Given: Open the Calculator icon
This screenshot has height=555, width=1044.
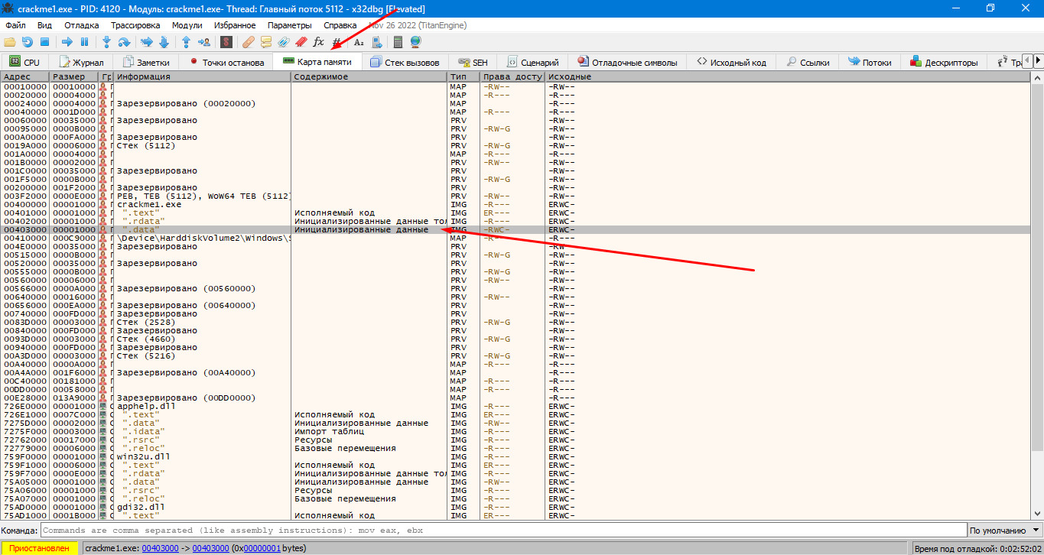Looking at the screenshot, I should (398, 42).
